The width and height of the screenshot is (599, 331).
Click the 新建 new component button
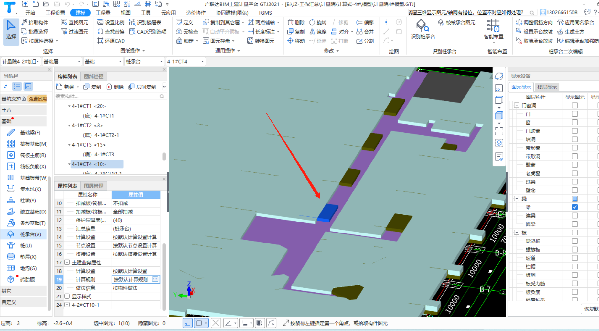click(x=65, y=87)
